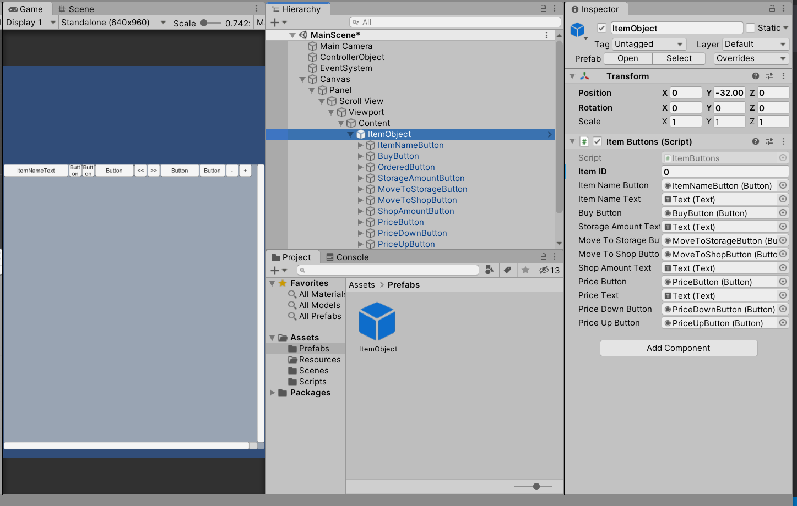Open Transform component three-dot menu
This screenshot has width=797, height=506.
(x=783, y=76)
